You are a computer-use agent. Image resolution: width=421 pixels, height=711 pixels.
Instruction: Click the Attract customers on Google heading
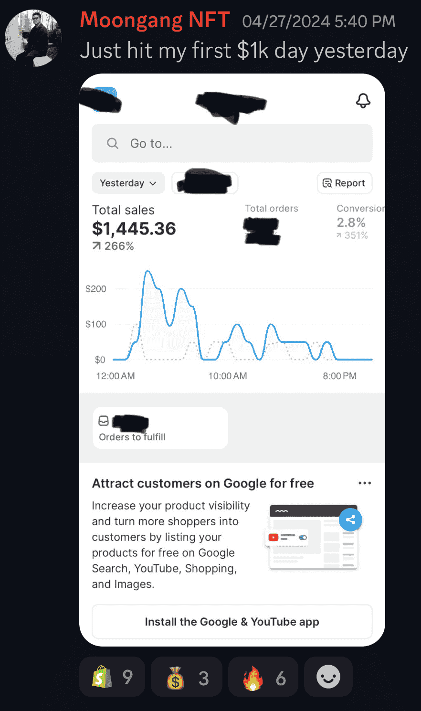click(203, 483)
